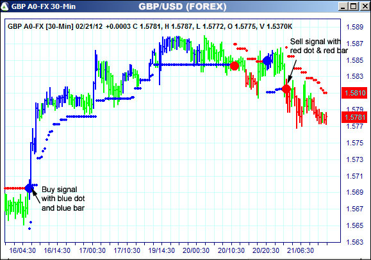The image size is (371, 260).
Task: Click the 'Sell signal with red dot' annotation
Action: [318, 46]
